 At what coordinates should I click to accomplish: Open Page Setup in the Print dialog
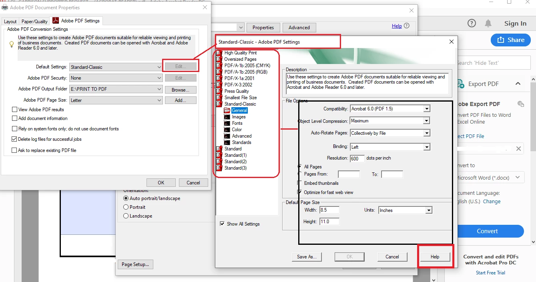pyautogui.click(x=135, y=264)
